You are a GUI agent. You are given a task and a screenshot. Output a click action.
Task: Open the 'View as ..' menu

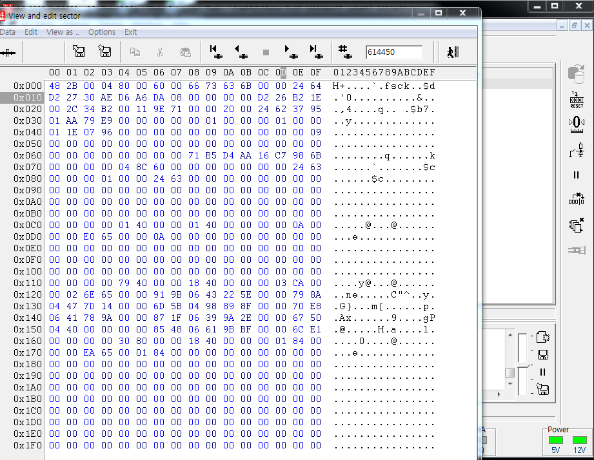(63, 32)
